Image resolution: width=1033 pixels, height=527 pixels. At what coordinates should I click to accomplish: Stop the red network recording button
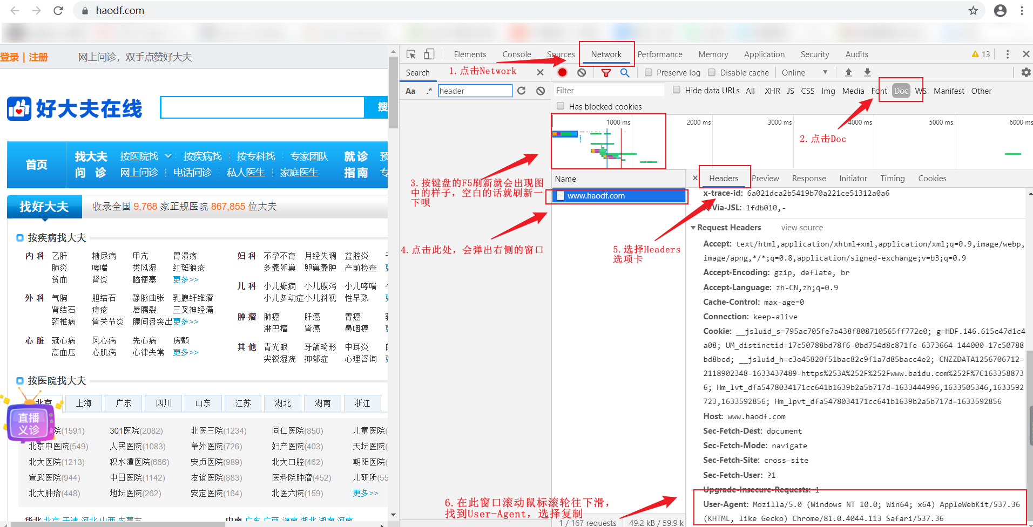point(562,72)
